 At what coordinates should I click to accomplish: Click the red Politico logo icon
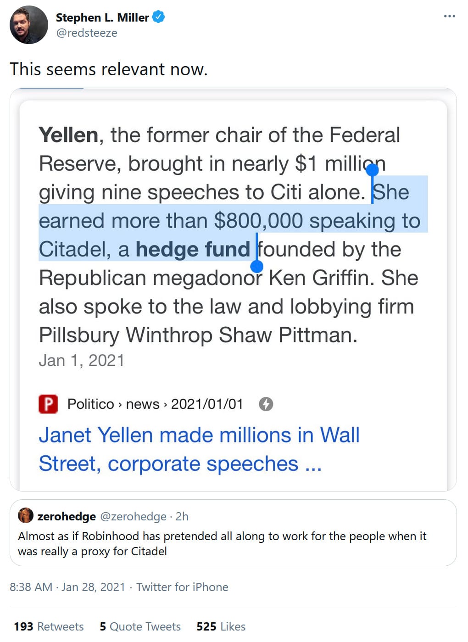(x=48, y=404)
